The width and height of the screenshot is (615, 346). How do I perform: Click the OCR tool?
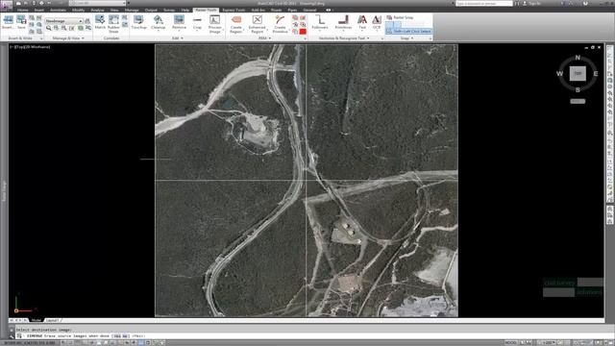coord(377,22)
